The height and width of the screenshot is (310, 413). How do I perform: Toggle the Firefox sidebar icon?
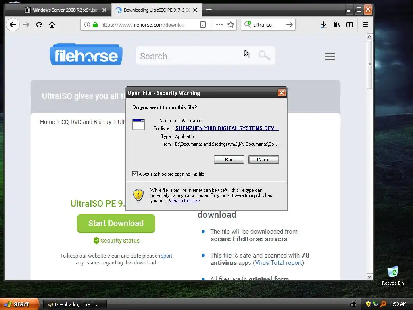pos(350,25)
